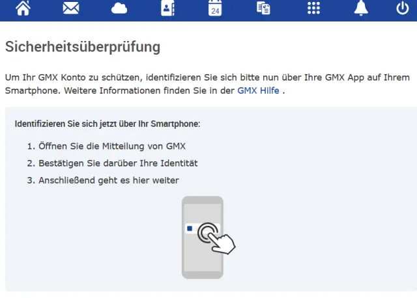417x298 pixels.
Task: Open the E-Mail envelope icon
Action: pos(71,8)
